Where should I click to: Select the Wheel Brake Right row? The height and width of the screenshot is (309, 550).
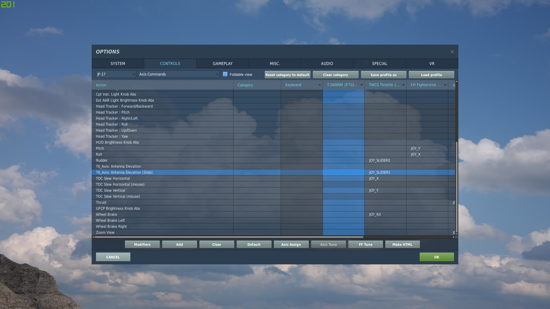[x=273, y=226]
